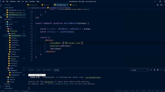Screen dimensions: 165x92
Task: Open errors and warnings status indicator
Action: point(16,91)
